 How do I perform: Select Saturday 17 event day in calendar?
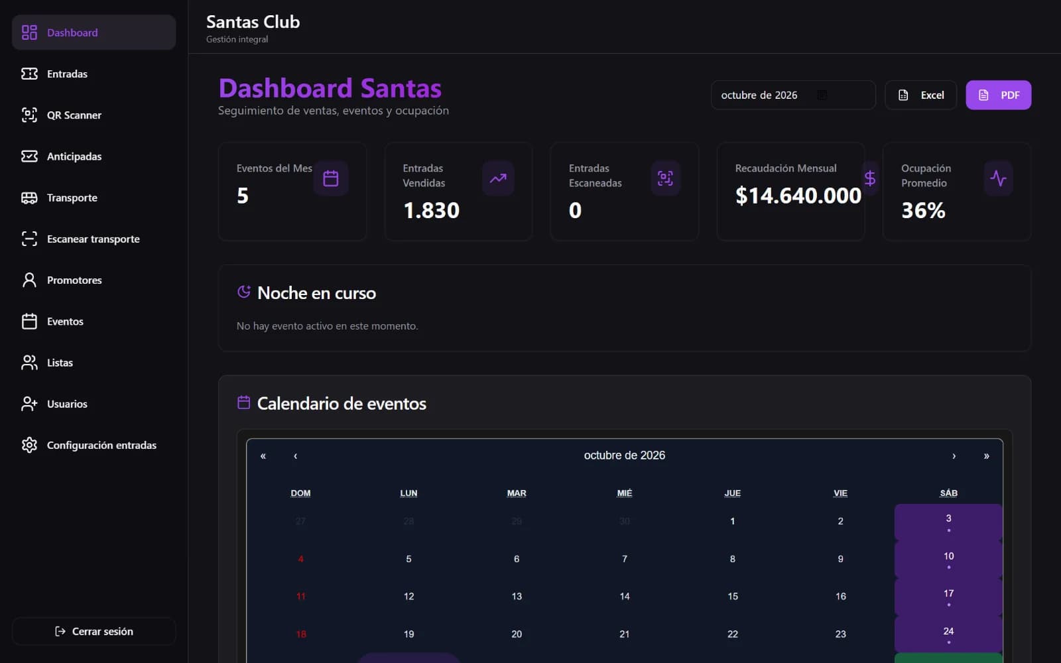tap(948, 597)
